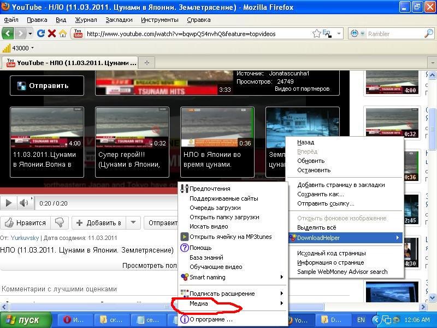Viewport: 437px width, 328px height.
Task: Open the Инструменты menu
Action: pos(160,20)
